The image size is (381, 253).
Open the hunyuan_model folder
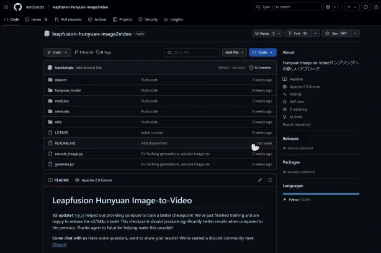click(68, 90)
